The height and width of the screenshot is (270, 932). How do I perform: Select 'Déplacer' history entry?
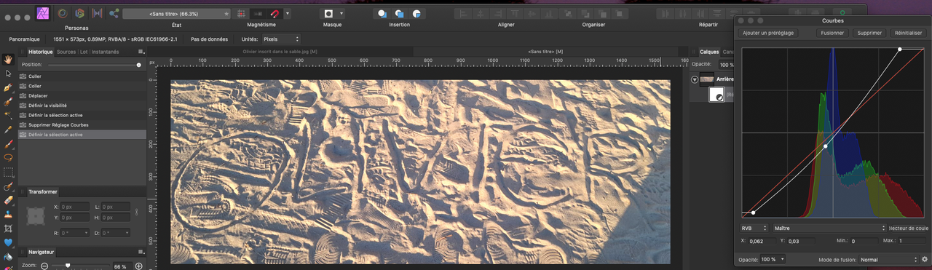coord(82,95)
